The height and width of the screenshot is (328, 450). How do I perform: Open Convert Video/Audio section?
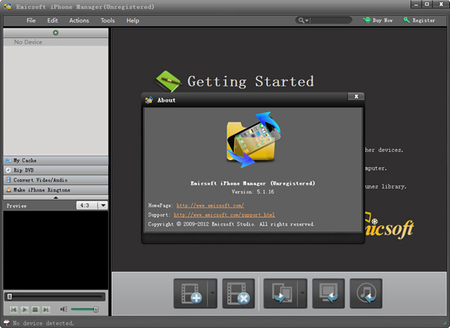pos(55,180)
